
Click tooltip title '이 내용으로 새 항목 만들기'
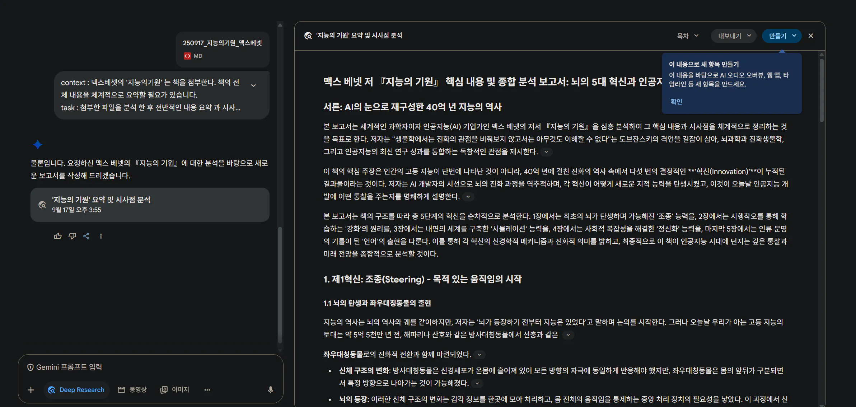704,65
